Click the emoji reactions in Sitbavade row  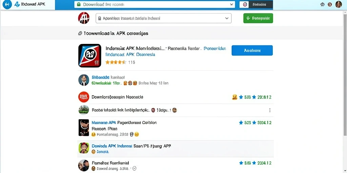point(130,83)
